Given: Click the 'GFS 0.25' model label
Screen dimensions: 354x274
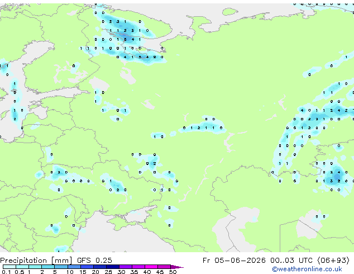Looking at the screenshot, I should pos(94,261).
